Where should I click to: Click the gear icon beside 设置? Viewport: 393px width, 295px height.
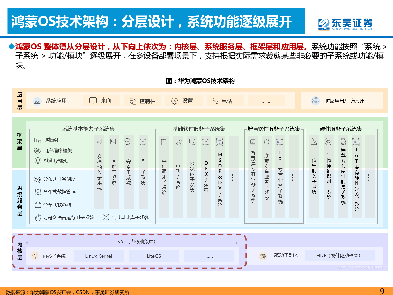(x=175, y=101)
